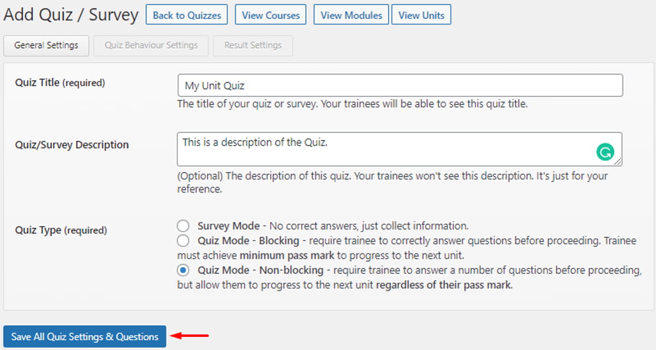Open the Quiz Behaviour Settings tab

pyautogui.click(x=151, y=45)
